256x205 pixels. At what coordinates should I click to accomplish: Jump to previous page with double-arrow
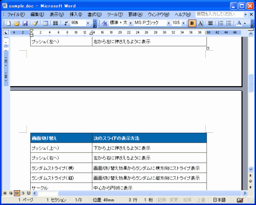pos(250,175)
